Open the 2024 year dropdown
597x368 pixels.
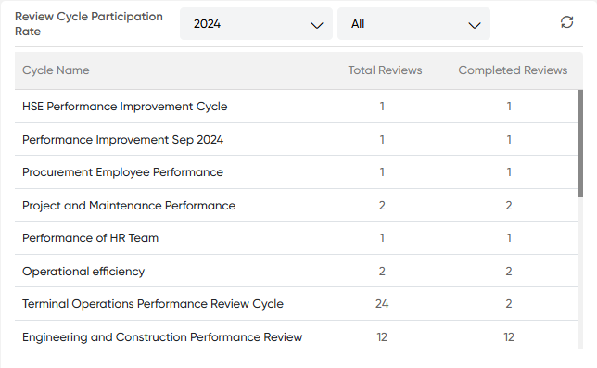point(256,23)
